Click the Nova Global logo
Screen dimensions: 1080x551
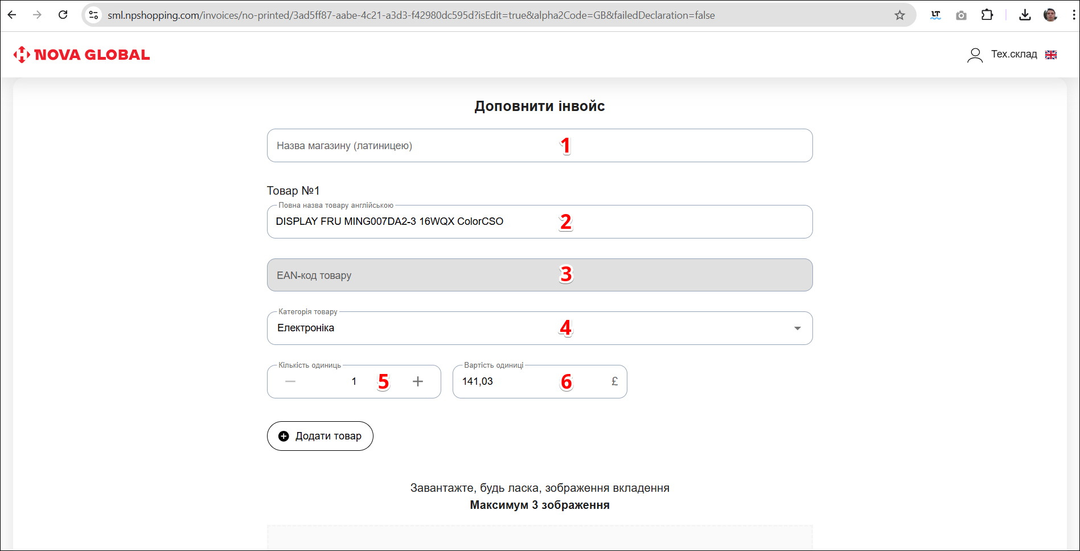point(81,55)
